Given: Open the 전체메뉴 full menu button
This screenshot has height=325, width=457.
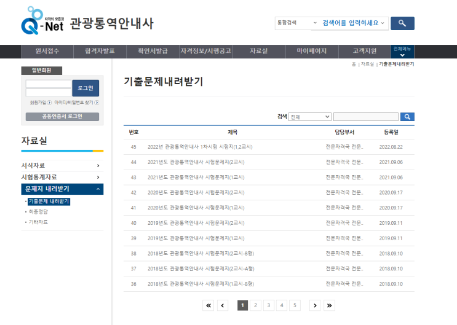Looking at the screenshot, I should pos(402,52).
